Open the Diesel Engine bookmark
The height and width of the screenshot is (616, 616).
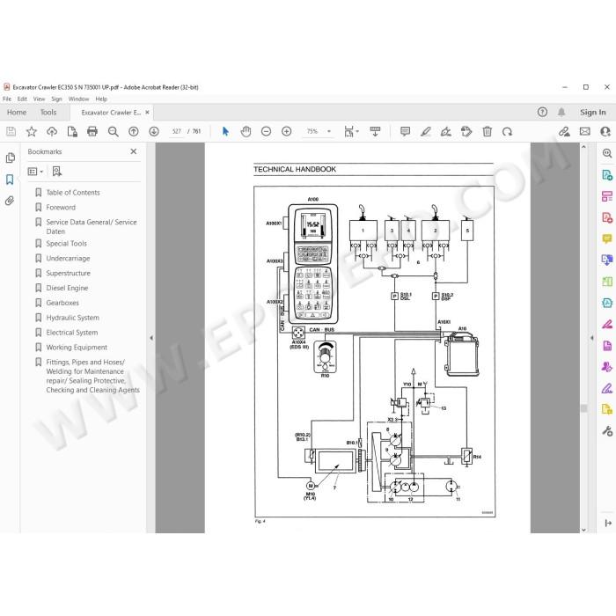click(67, 288)
